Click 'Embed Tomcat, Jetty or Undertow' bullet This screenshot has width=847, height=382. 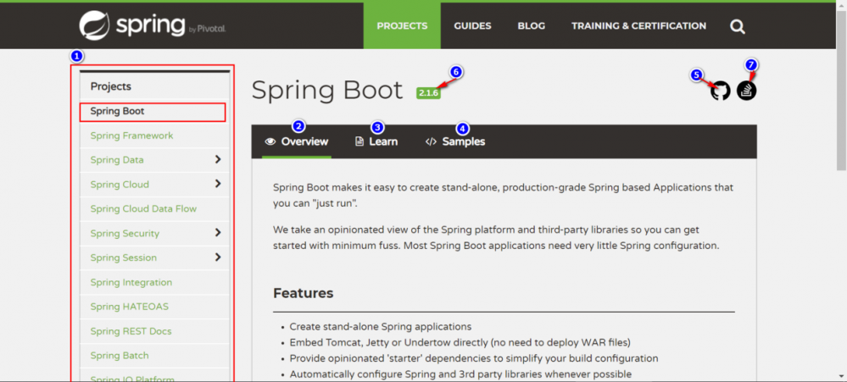point(460,342)
